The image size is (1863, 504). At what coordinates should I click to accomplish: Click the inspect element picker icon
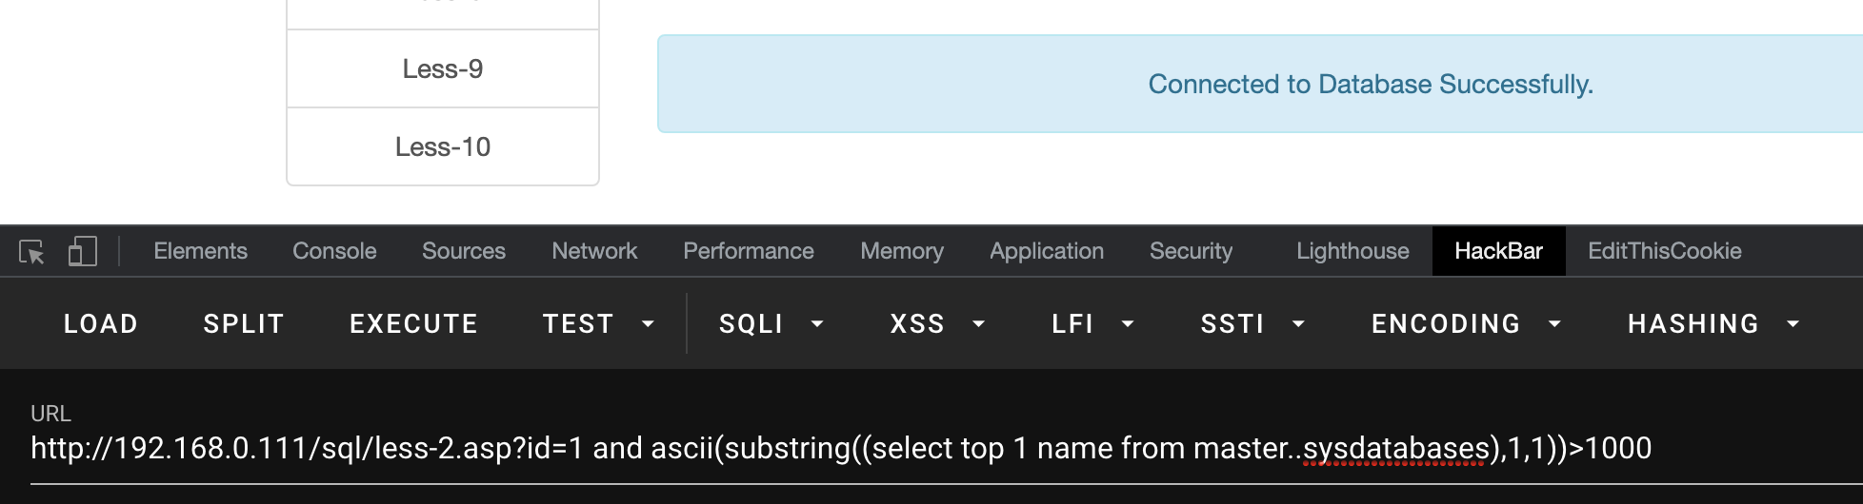pos(31,252)
